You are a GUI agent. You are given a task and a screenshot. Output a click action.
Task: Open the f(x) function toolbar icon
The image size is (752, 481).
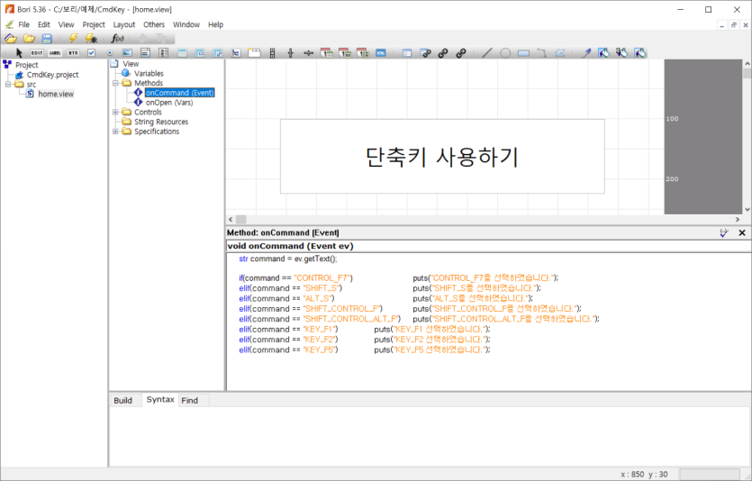point(117,39)
